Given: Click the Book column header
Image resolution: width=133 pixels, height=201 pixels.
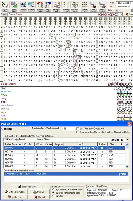Looking at the screenshot, I should [81, 144].
